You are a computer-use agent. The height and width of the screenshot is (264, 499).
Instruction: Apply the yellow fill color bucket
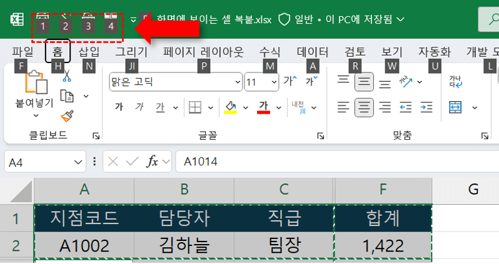pos(230,107)
